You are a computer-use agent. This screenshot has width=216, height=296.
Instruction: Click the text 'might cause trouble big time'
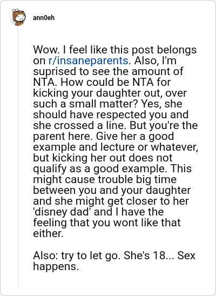(x=105, y=179)
